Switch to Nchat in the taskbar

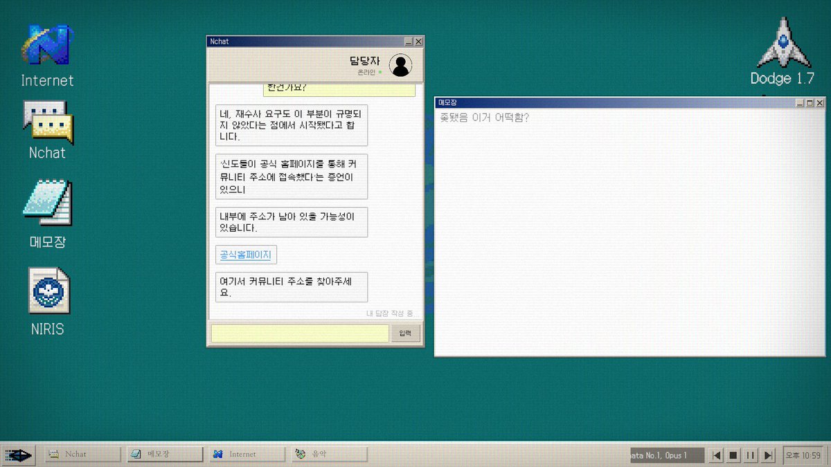click(x=83, y=455)
